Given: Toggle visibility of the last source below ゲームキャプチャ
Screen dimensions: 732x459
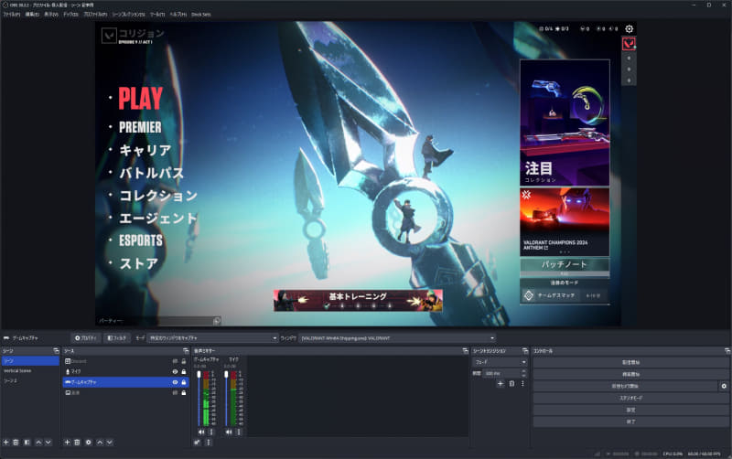Looking at the screenshot, I should click(x=175, y=393).
